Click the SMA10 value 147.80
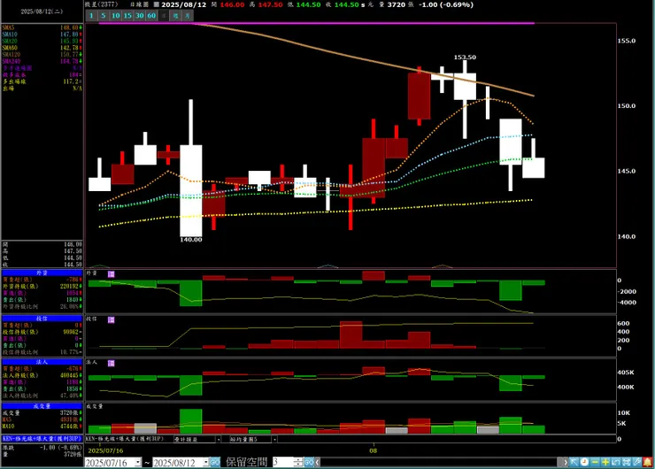Image resolution: width=655 pixels, height=469 pixels. (69, 35)
